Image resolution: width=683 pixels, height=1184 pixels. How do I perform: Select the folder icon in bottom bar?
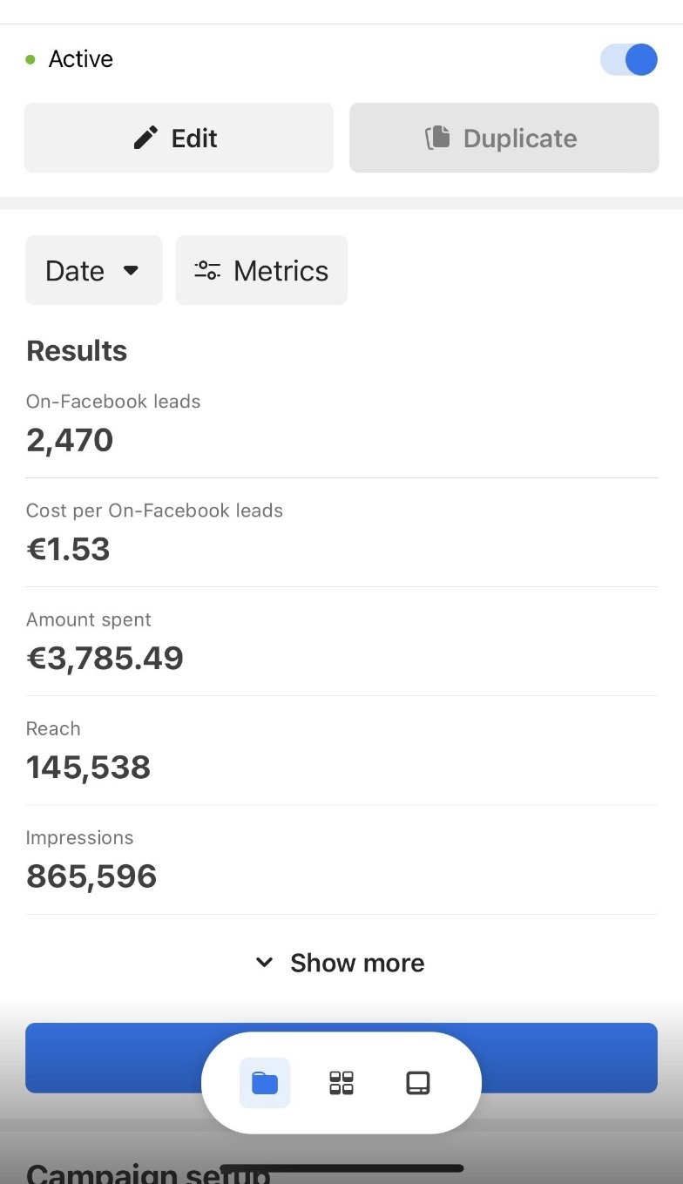click(265, 1083)
